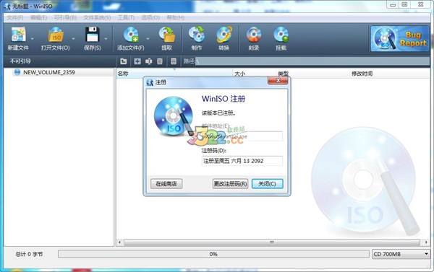Click the horizontal scrollbar thumb
This screenshot has width=434, height=272.
tap(272, 242)
